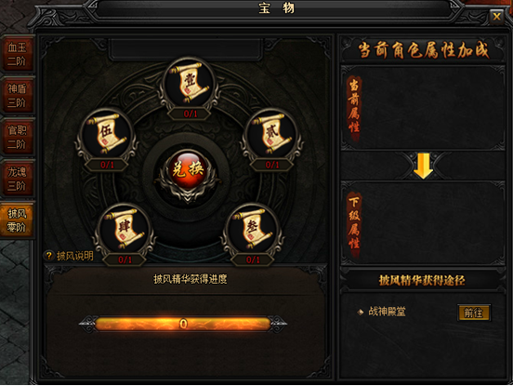Click the scroll icon labeled 壹

191,83
